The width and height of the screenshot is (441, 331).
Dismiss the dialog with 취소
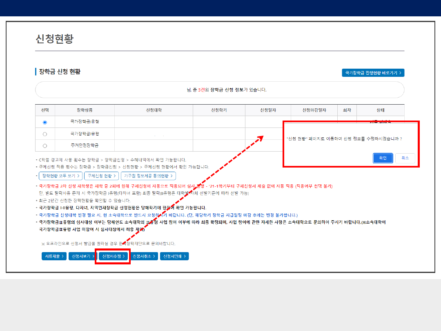coord(405,158)
